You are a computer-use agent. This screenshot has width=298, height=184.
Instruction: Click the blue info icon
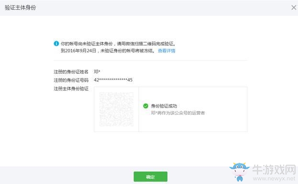coord(56,44)
